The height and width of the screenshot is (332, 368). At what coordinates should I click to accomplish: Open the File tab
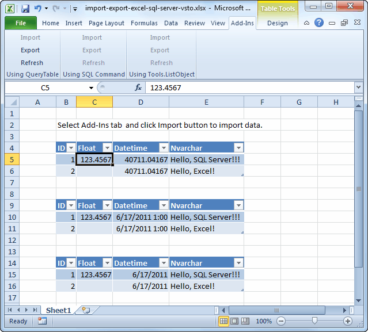tap(21, 23)
